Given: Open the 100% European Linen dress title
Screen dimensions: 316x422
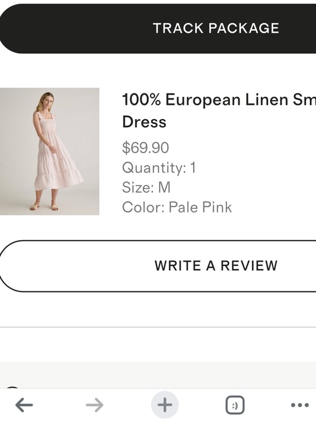Looking at the screenshot, I should tap(219, 111).
